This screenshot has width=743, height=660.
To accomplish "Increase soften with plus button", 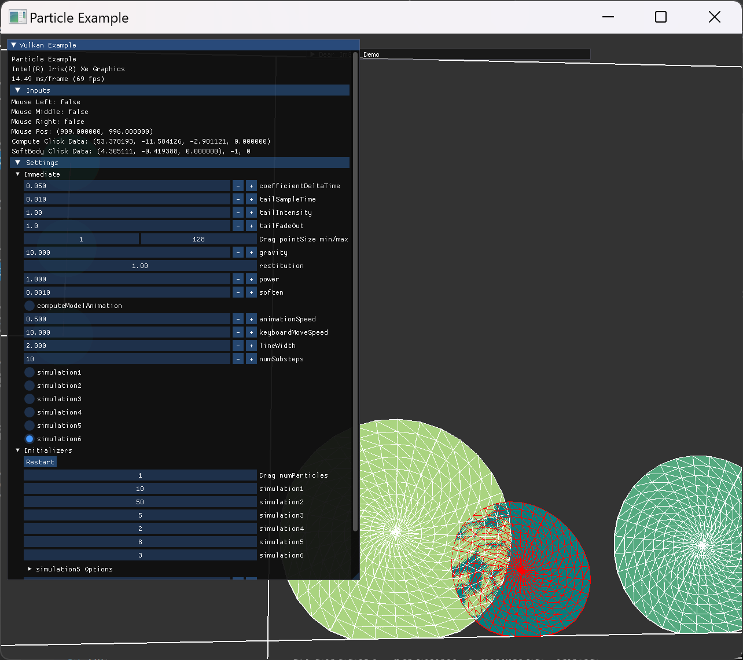I will click(x=251, y=292).
